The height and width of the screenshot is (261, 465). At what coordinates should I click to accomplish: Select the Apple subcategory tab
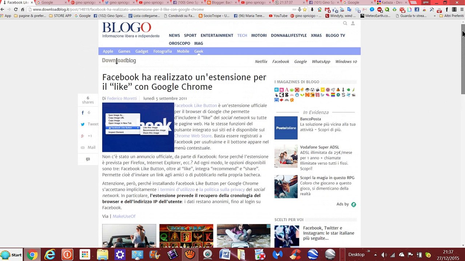click(x=108, y=51)
